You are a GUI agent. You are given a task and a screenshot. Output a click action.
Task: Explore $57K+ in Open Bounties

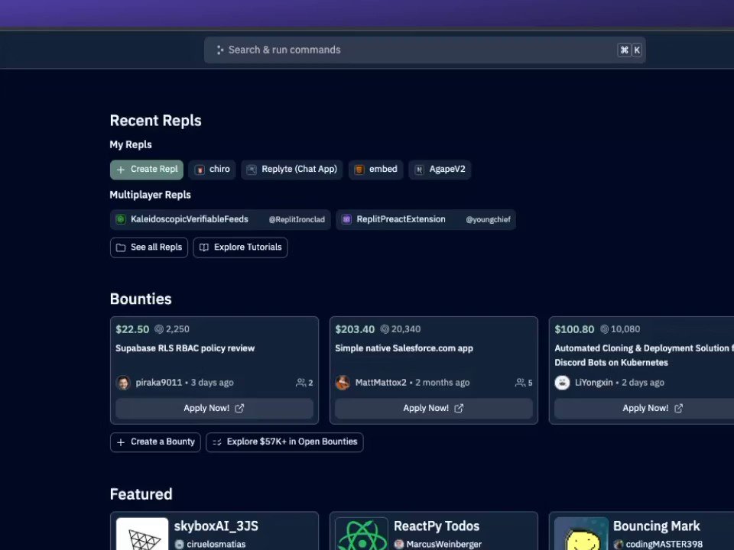click(x=284, y=442)
